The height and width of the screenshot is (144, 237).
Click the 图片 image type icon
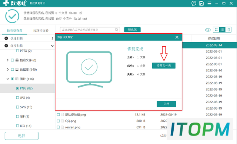[x=17, y=79]
